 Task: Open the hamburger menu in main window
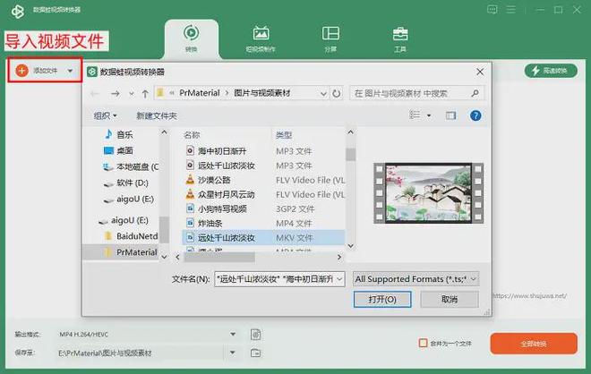click(x=510, y=10)
